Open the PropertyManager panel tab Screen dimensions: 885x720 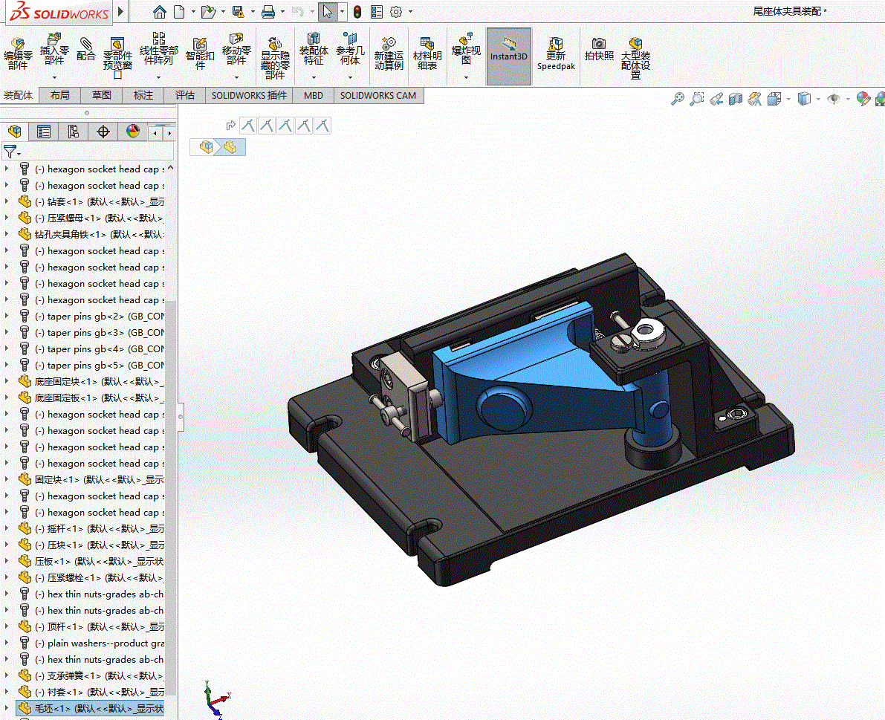tap(43, 132)
